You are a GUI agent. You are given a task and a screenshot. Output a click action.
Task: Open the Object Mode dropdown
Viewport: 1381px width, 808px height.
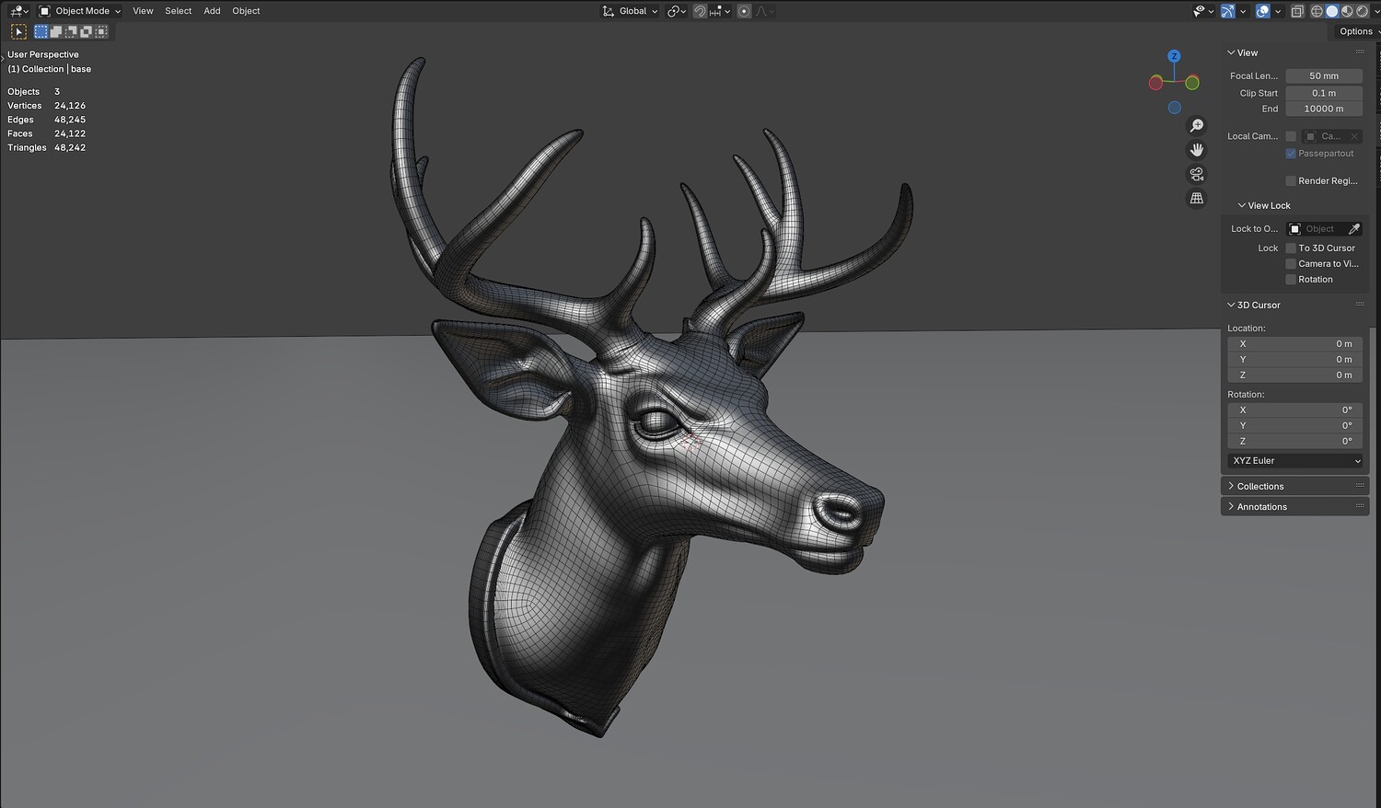point(80,11)
